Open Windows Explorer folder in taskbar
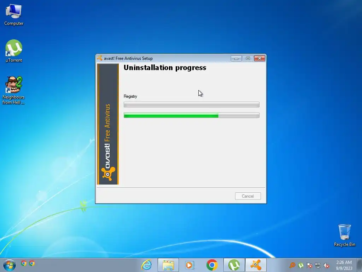The height and width of the screenshot is (272, 362). 168,265
